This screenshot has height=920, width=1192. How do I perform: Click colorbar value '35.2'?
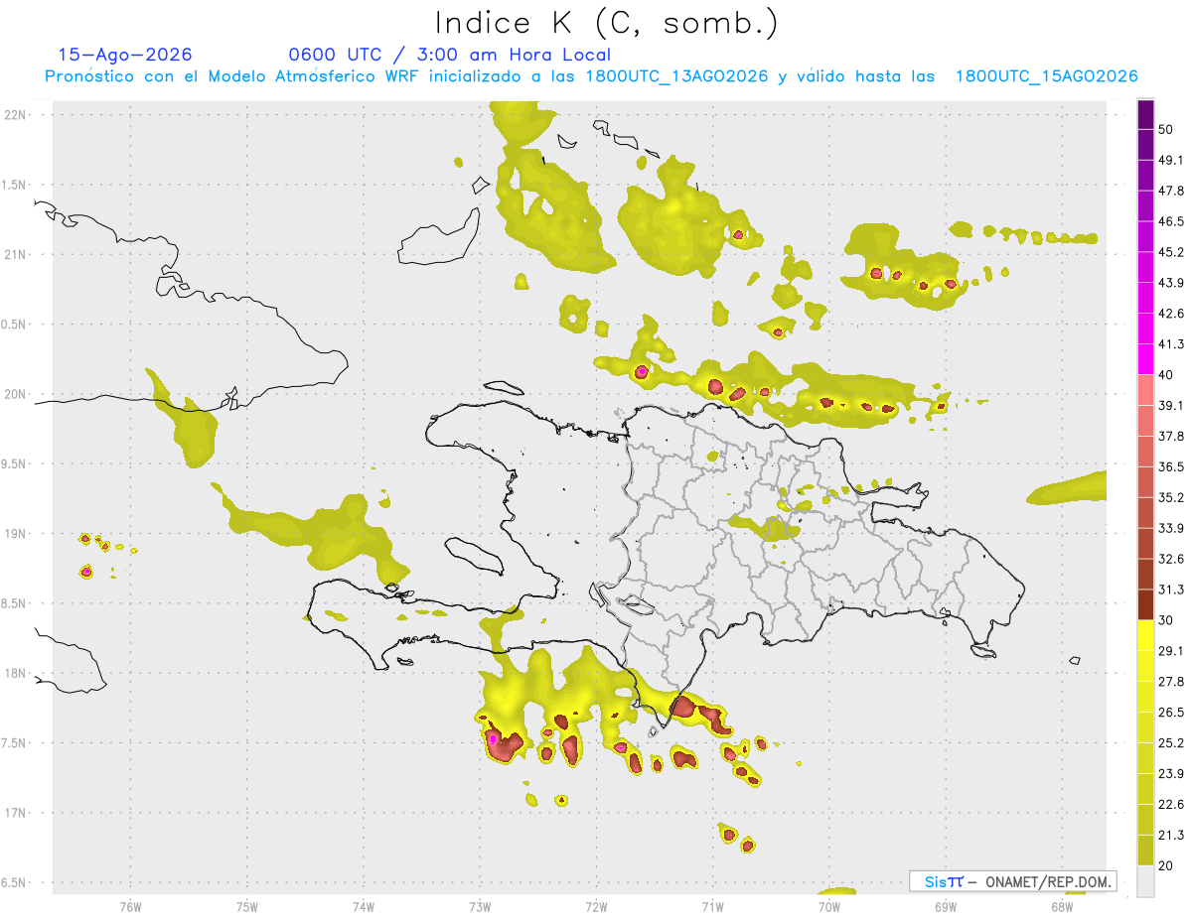click(x=1171, y=497)
